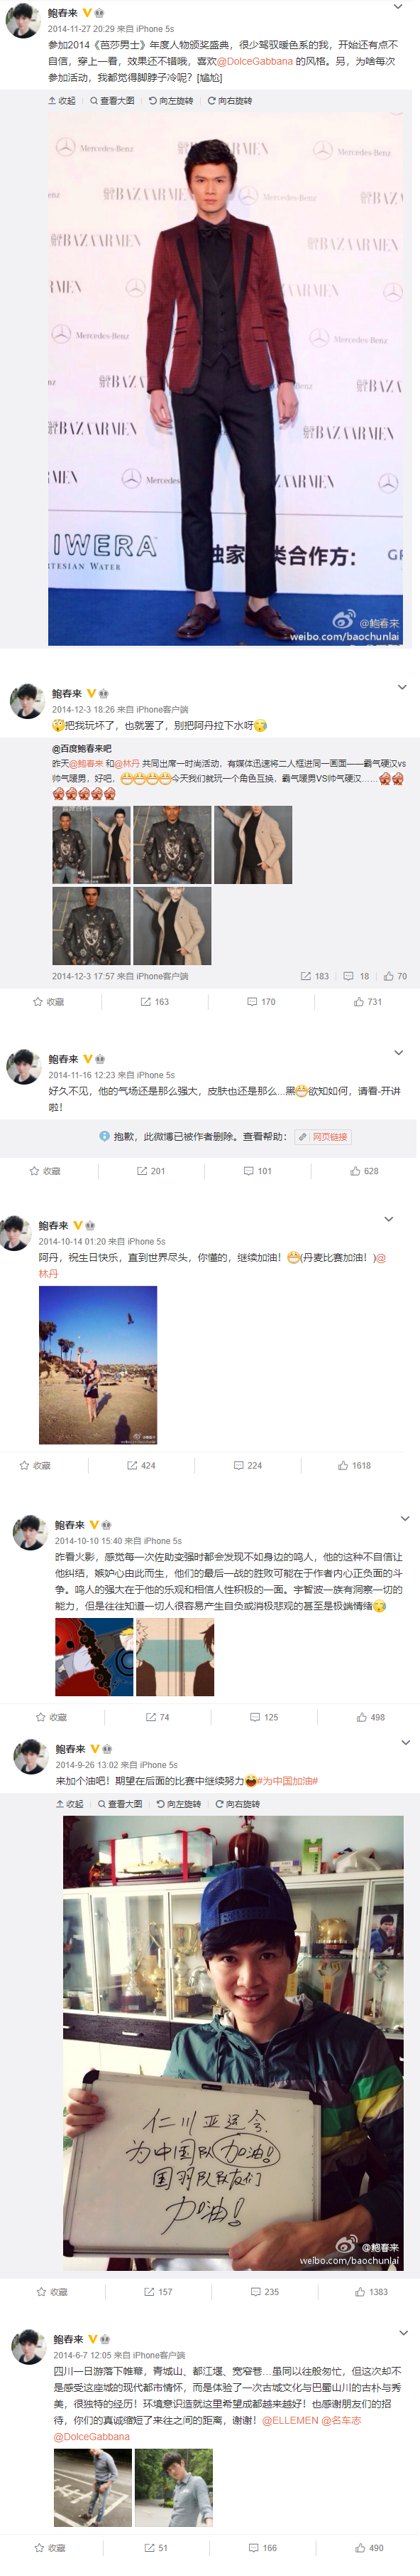420x2576 pixels.
Task: Open comments on the post with 170 comments
Action: point(261,1001)
